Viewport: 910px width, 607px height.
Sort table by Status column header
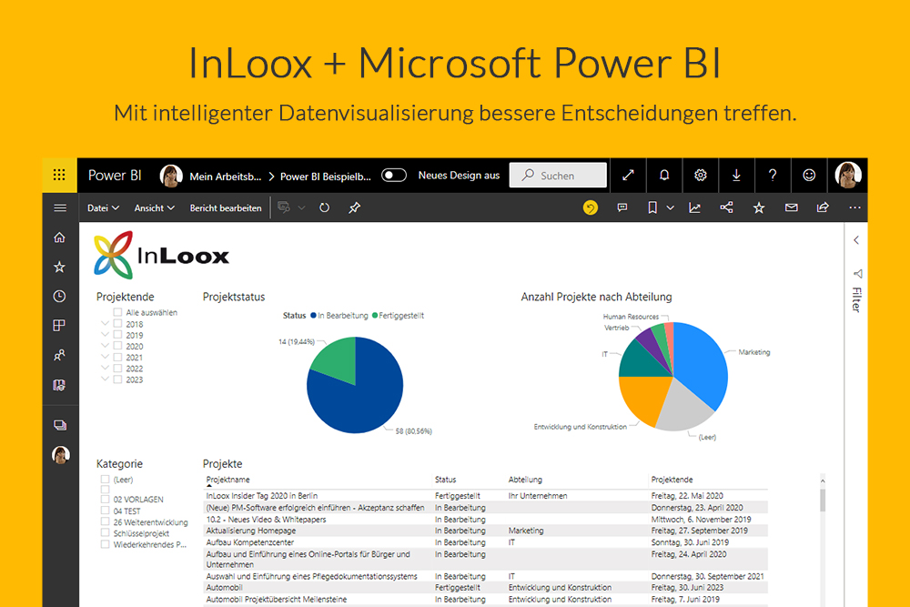pos(445,480)
